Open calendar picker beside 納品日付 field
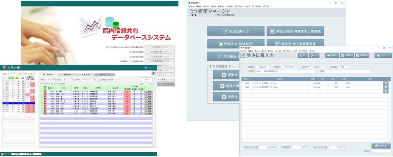The width and height of the screenshot is (393, 157). [x=327, y=67]
